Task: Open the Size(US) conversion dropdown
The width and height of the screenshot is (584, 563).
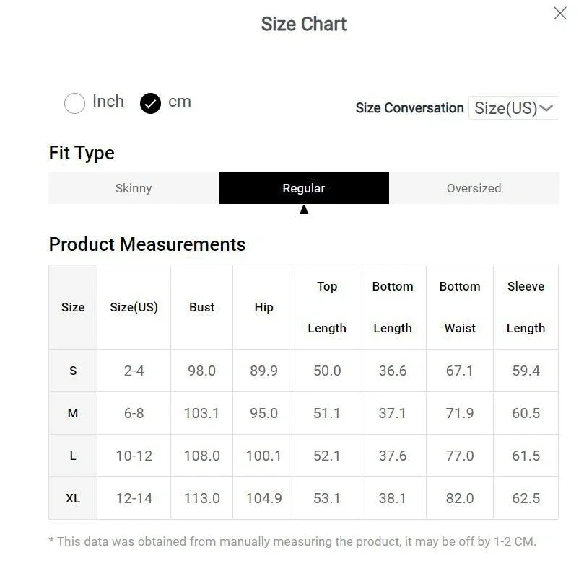Action: (513, 108)
